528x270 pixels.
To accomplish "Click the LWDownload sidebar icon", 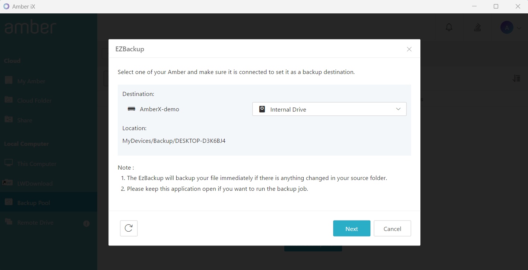I will point(8,183).
